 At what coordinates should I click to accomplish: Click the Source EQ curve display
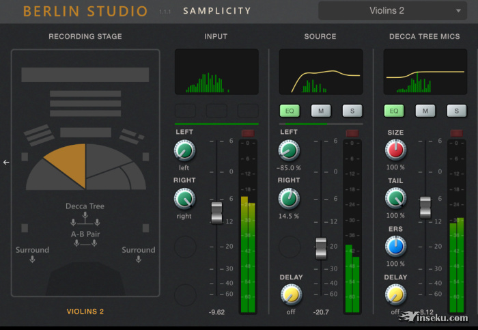320,72
